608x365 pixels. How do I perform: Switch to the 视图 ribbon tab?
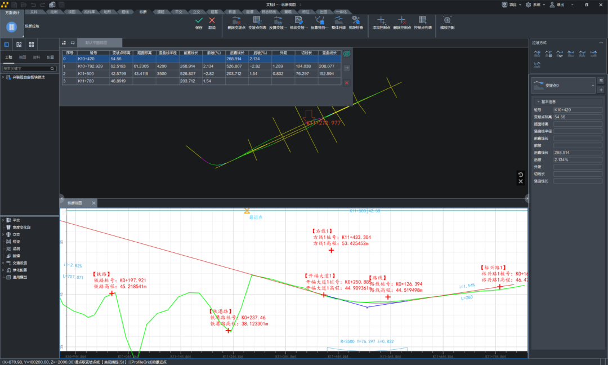tap(71, 12)
